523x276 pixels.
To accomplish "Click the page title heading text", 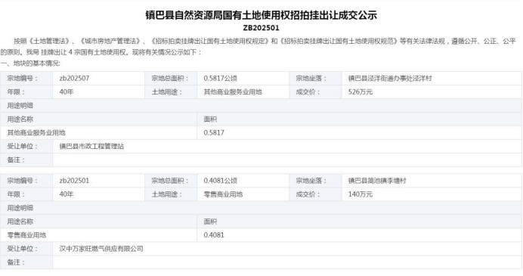I will click(x=261, y=15).
